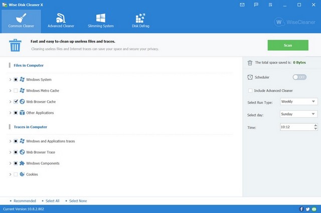Uncheck the Web Browser Cache checkbox
Screen dimensions: 321x213
pyautogui.click(x=16, y=102)
